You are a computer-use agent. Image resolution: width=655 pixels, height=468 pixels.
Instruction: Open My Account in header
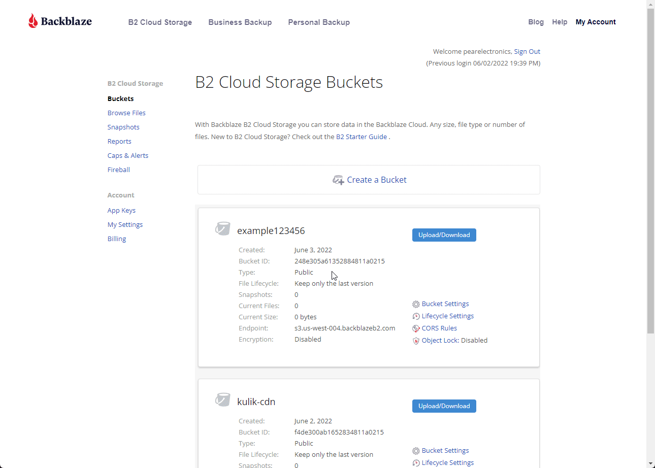point(596,22)
